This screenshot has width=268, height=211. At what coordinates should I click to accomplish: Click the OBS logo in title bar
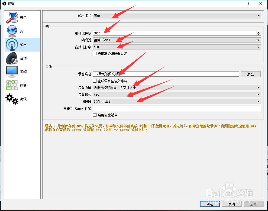[4, 4]
